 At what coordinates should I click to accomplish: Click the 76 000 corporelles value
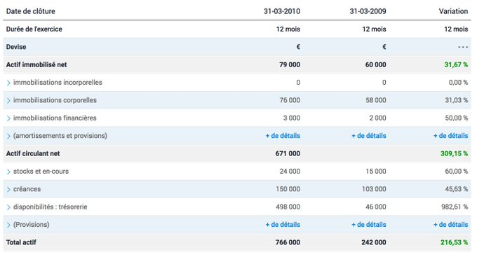[290, 100]
